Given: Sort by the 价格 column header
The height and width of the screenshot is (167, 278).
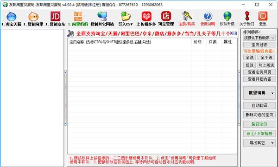Looking at the screenshot, I should click(198, 42).
